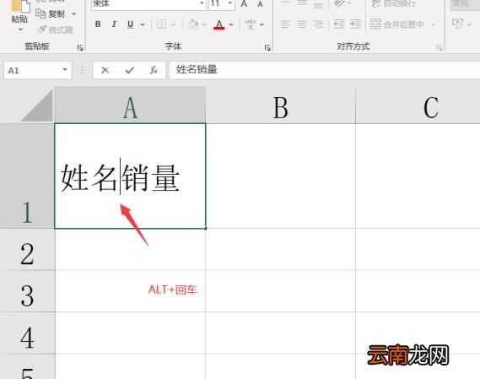Viewport: 480px width, 379px height.
Task: Toggle Underline formatting
Action: [131, 24]
